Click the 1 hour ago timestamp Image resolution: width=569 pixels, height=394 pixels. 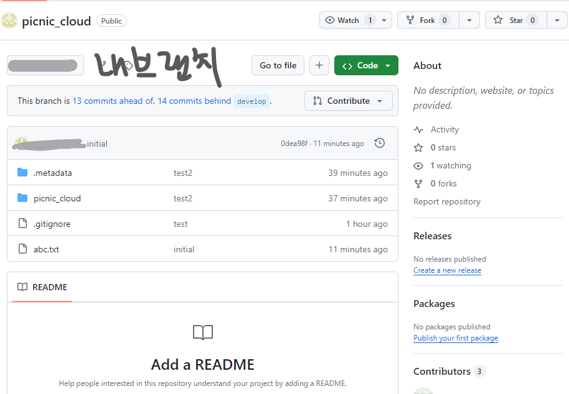367,224
